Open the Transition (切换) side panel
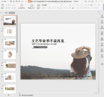 [x=102, y=22]
